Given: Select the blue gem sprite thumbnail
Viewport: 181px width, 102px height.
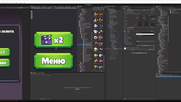Looking at the screenshot, I should coord(95,26).
